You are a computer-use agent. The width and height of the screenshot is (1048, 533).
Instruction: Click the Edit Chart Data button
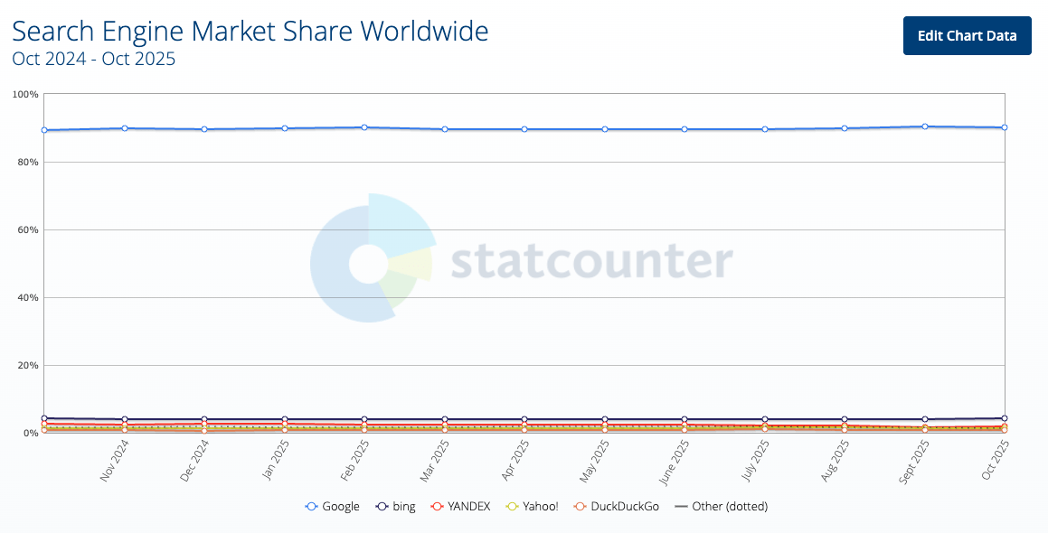click(967, 35)
